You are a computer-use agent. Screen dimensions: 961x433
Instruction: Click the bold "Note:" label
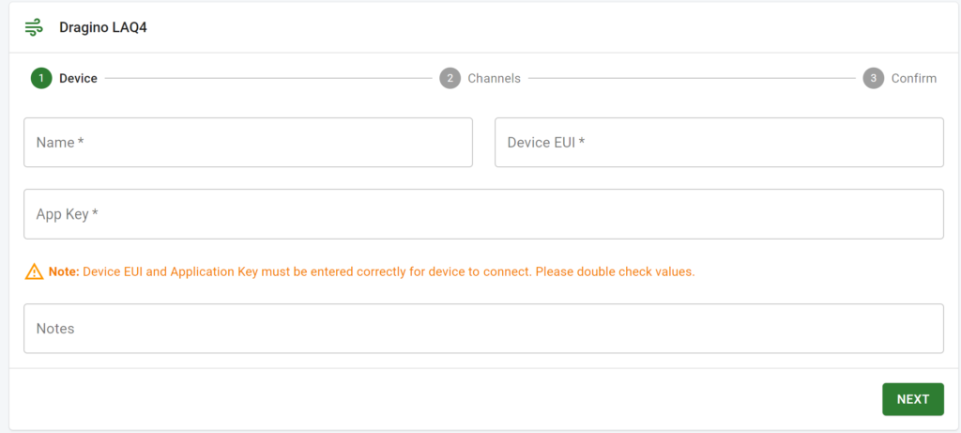pyautogui.click(x=65, y=271)
